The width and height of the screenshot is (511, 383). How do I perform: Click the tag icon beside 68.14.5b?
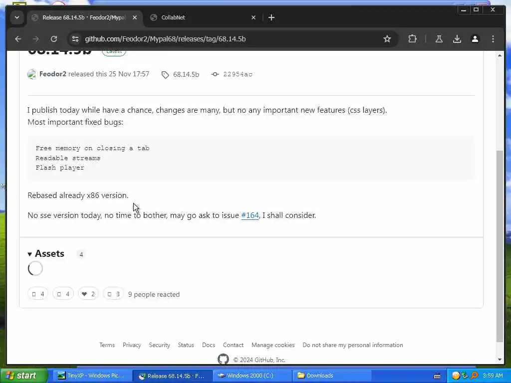click(x=165, y=75)
